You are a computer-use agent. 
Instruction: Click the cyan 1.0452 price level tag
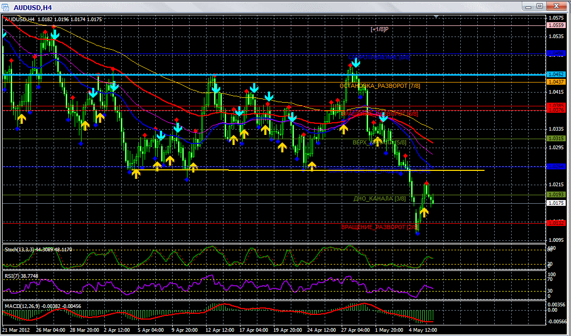(556, 75)
